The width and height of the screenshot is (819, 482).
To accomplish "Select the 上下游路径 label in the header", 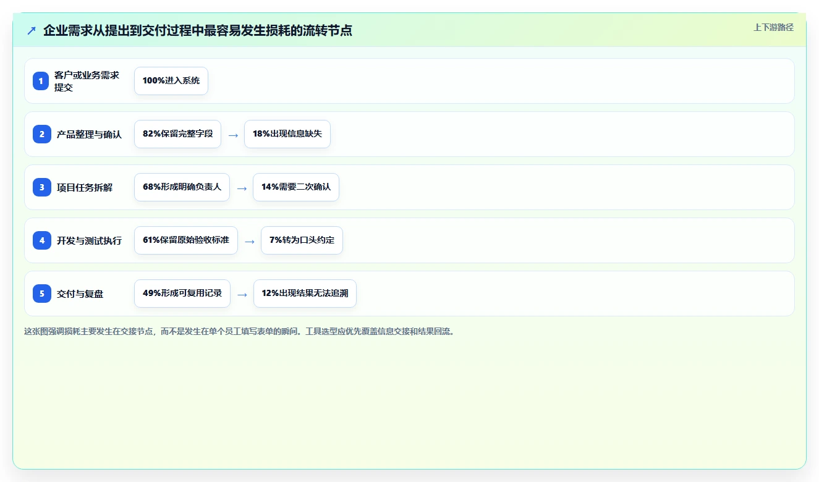I will pyautogui.click(x=773, y=27).
